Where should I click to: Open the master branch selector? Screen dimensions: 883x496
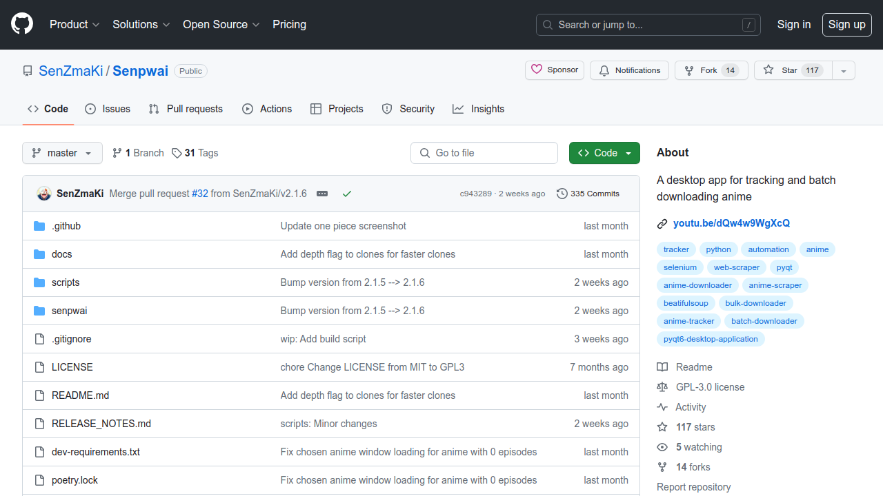tap(62, 153)
